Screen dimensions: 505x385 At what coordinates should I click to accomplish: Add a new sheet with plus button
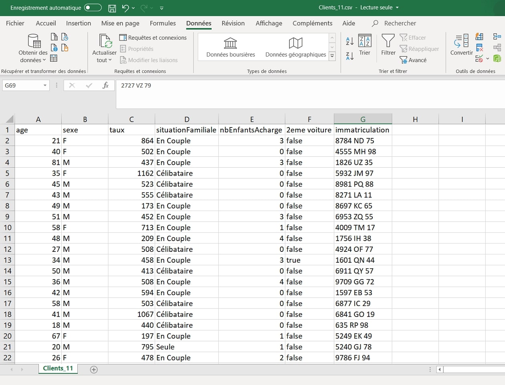point(94,369)
